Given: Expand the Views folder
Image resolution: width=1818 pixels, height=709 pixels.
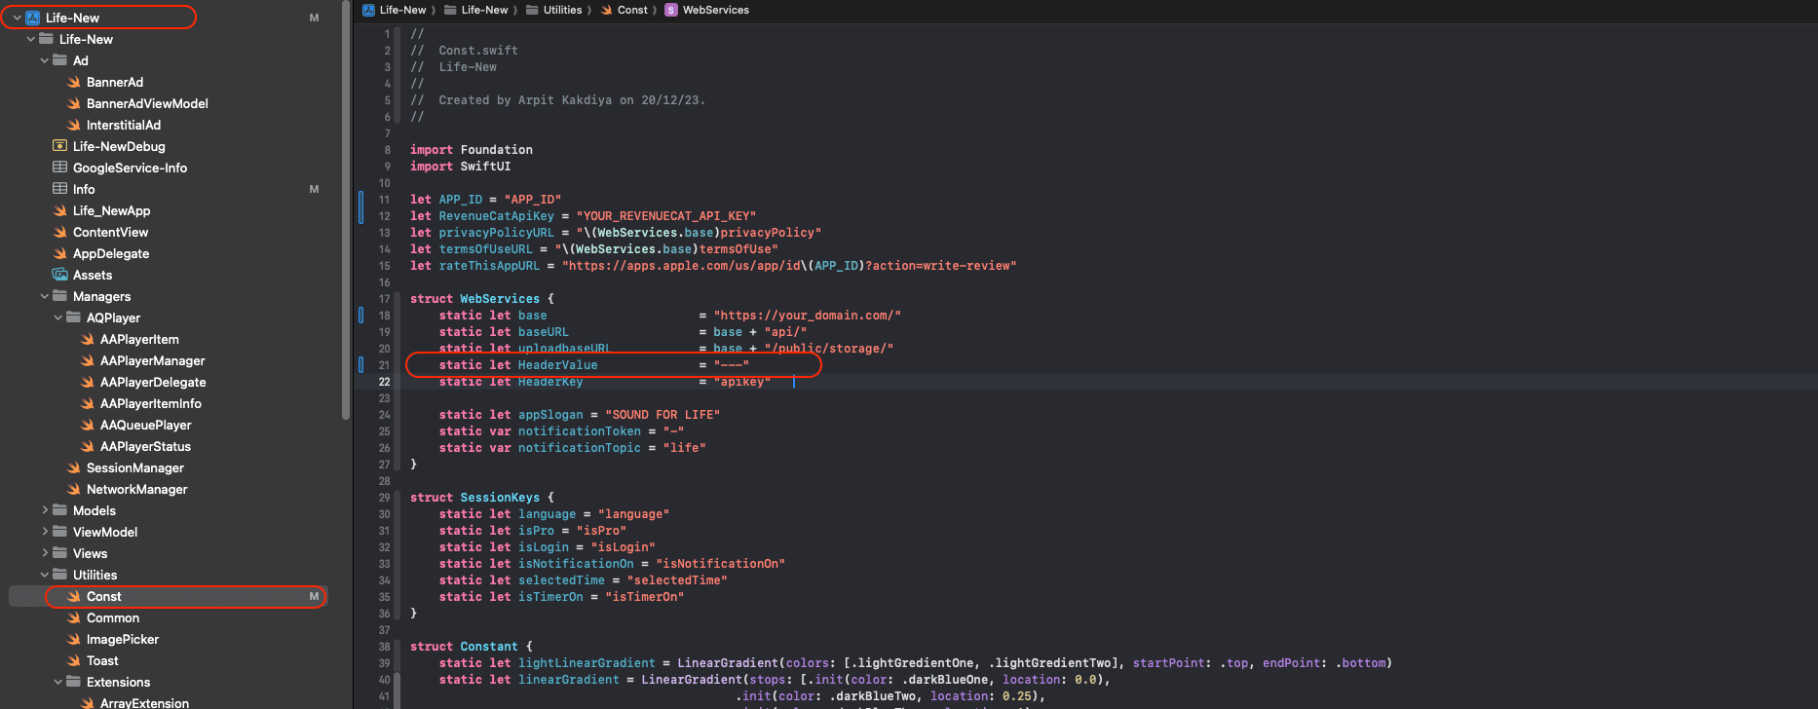Looking at the screenshot, I should [x=44, y=553].
